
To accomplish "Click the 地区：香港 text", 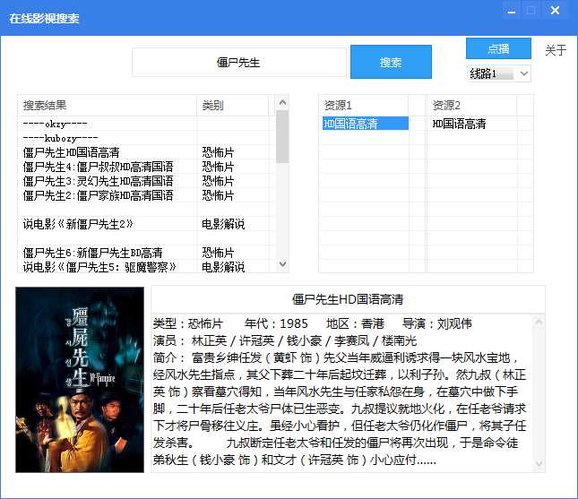I will point(356,323).
